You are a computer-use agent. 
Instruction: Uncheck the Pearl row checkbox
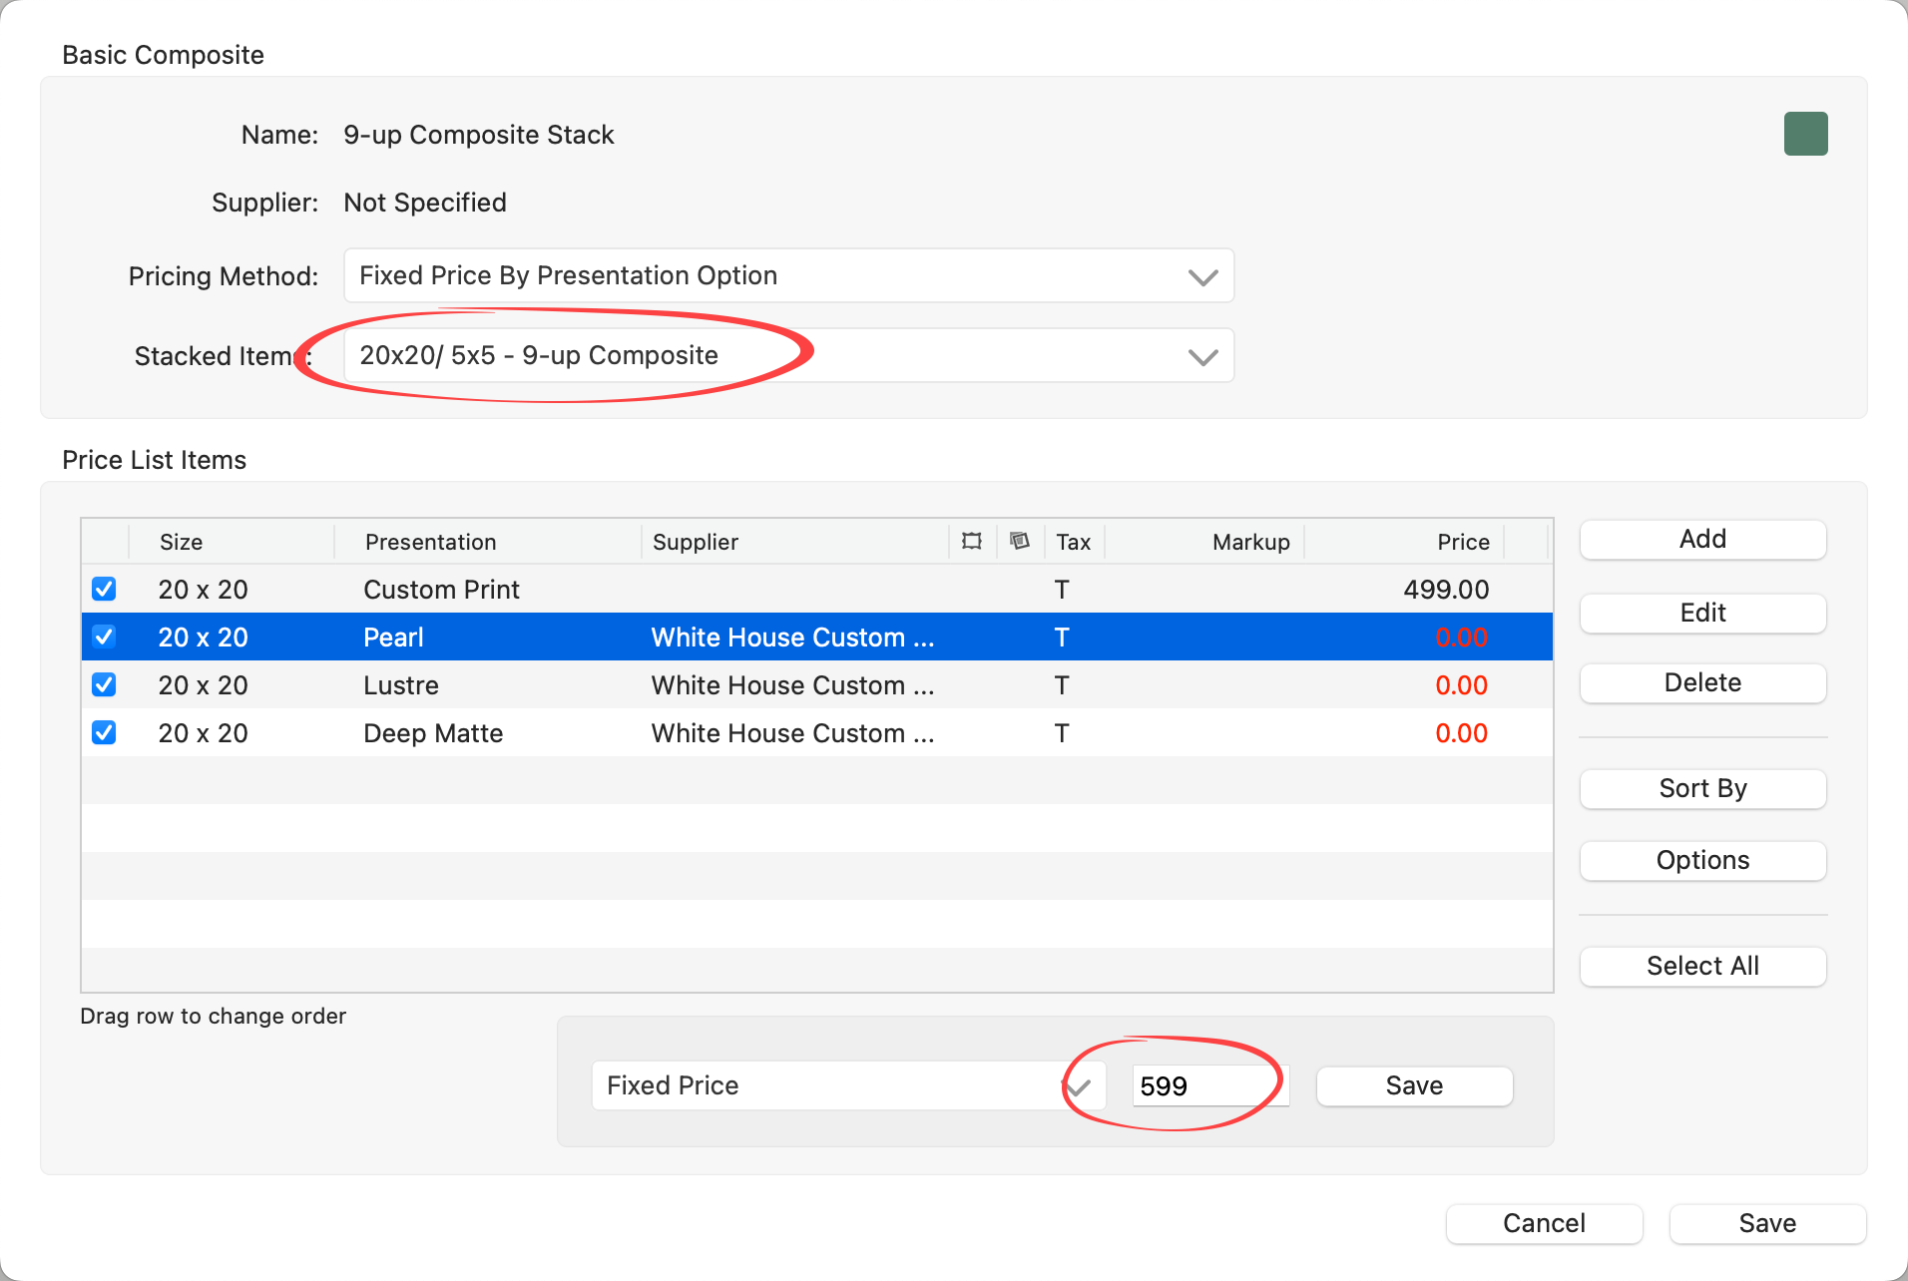[104, 638]
